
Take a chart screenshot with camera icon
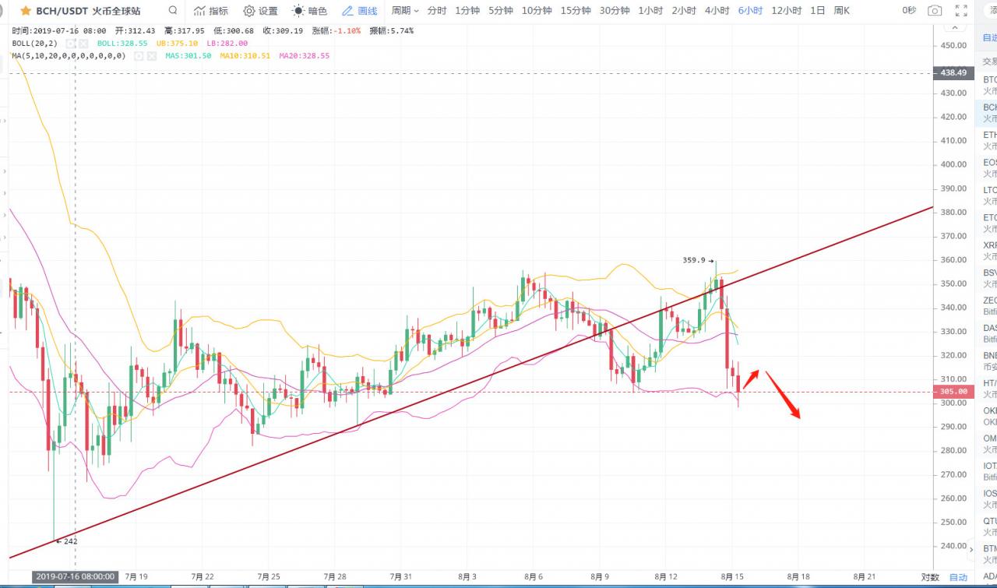coord(935,11)
